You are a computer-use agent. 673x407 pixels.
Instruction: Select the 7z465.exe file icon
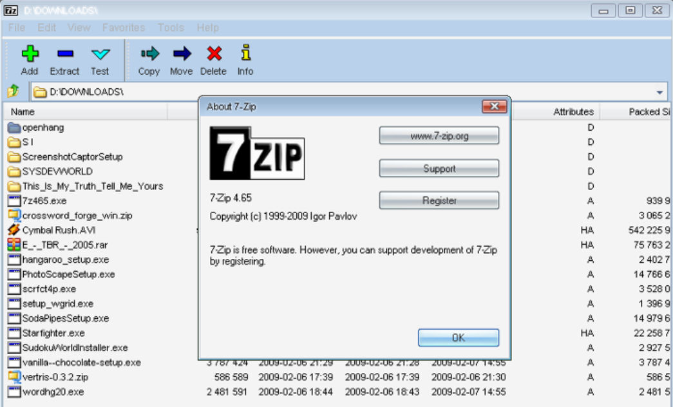[14, 201]
